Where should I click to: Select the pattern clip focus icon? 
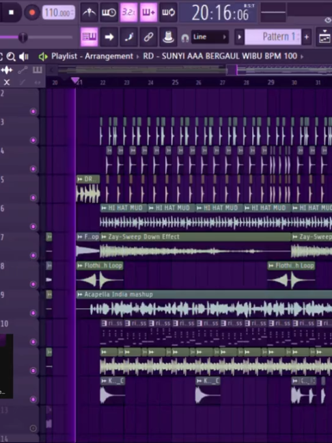pos(38,70)
